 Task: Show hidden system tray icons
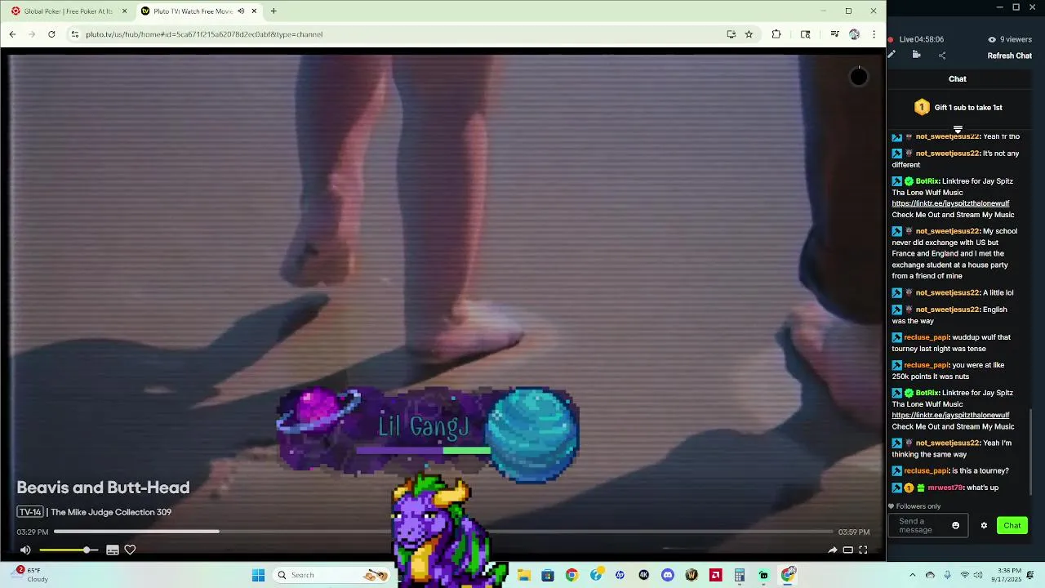pos(913,575)
